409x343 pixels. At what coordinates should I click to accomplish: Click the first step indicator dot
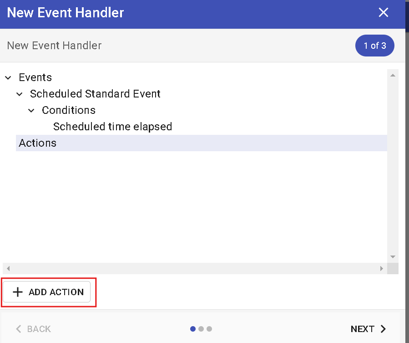coord(193,329)
